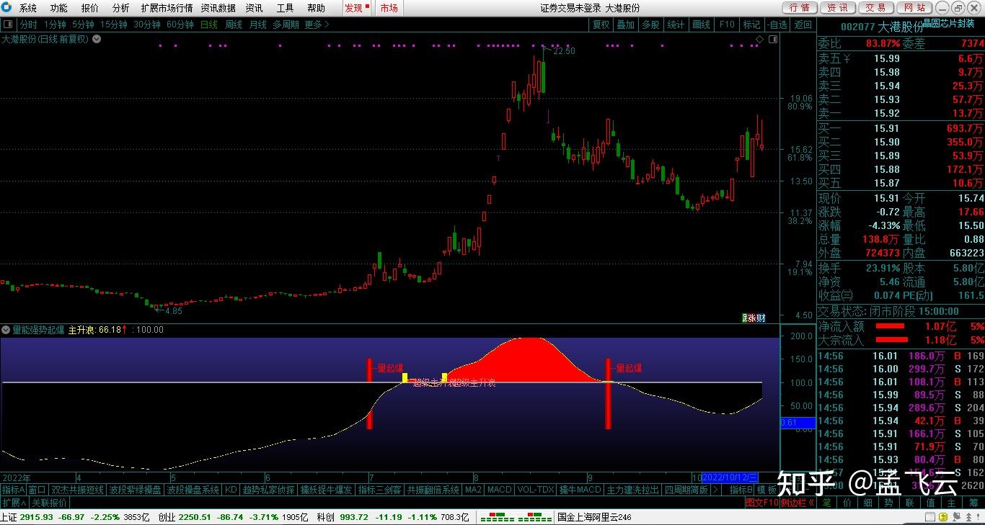Switch to the 30分钟 period
The width and height of the screenshot is (985, 525).
(146, 24)
